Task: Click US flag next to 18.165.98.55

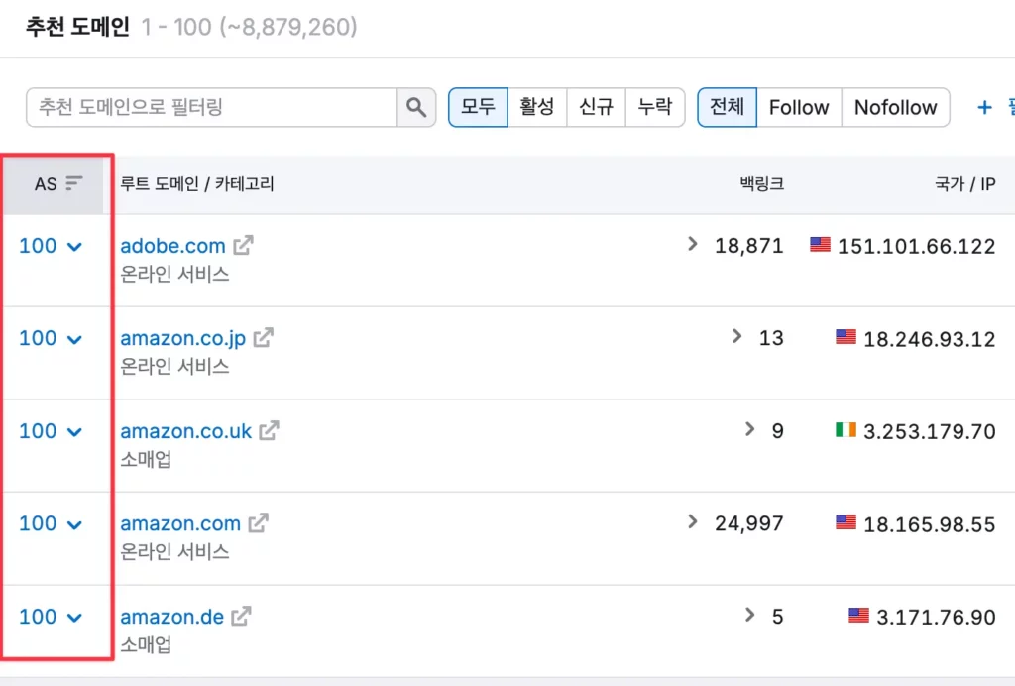Action: pos(846,521)
